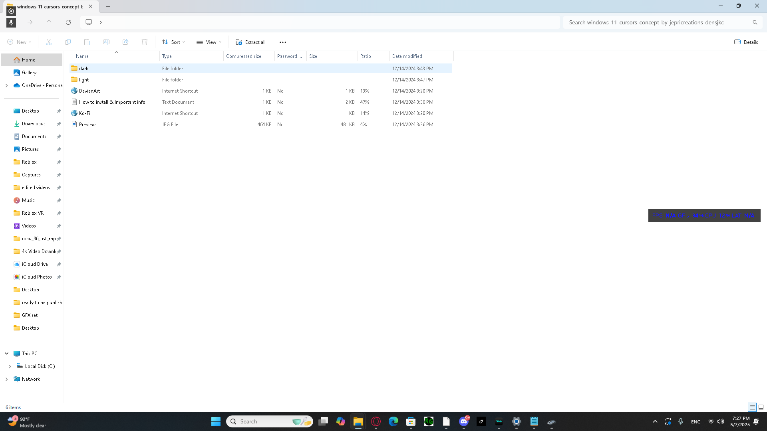
Task: Add a new tab with plus button
Action: coord(108,6)
